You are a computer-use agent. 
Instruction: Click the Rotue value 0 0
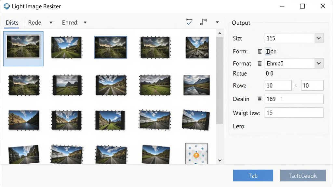[270, 74]
